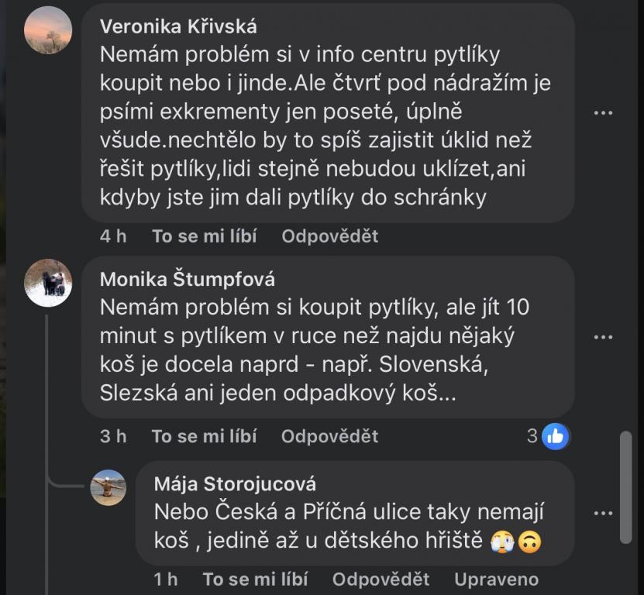Open Mája Storojucová's profile name link
The image size is (644, 595).
pos(235,484)
